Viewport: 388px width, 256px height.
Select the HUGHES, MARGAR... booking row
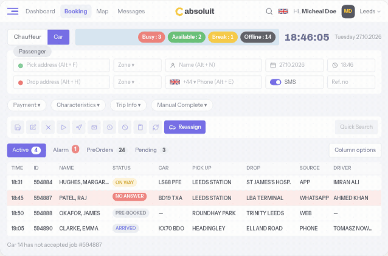click(x=194, y=182)
